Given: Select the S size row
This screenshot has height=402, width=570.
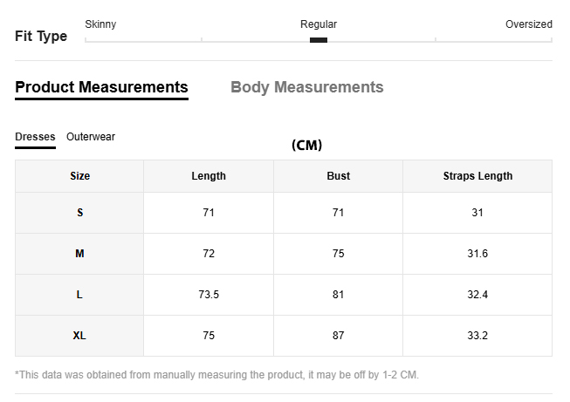Looking at the screenshot, I should coord(79,213).
